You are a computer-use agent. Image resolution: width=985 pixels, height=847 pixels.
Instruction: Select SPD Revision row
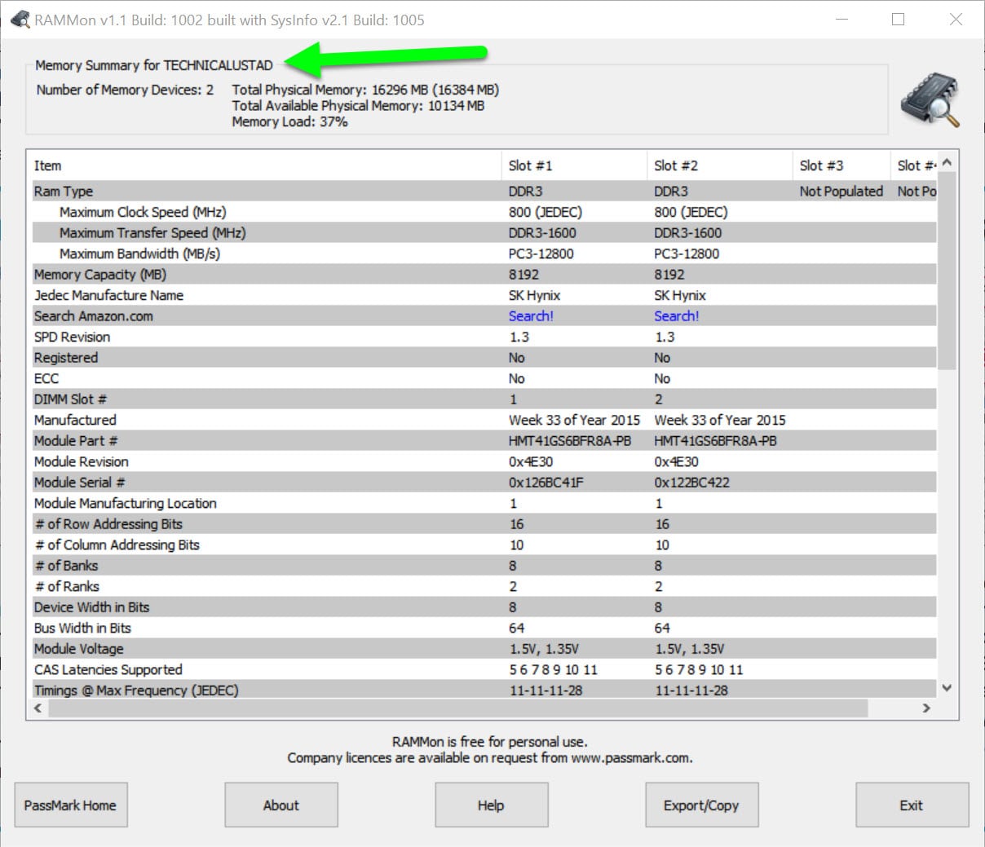click(483, 337)
